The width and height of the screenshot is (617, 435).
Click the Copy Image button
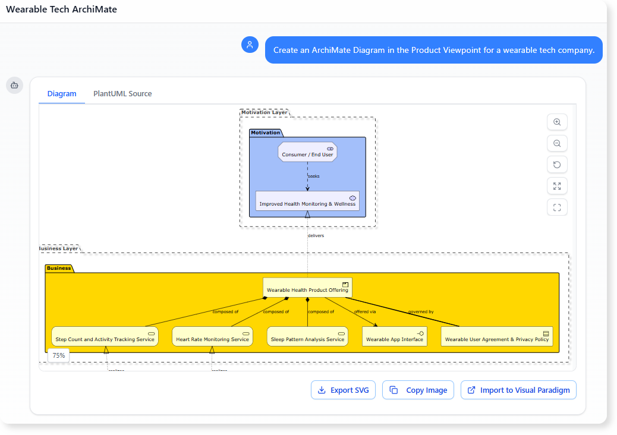tap(418, 390)
